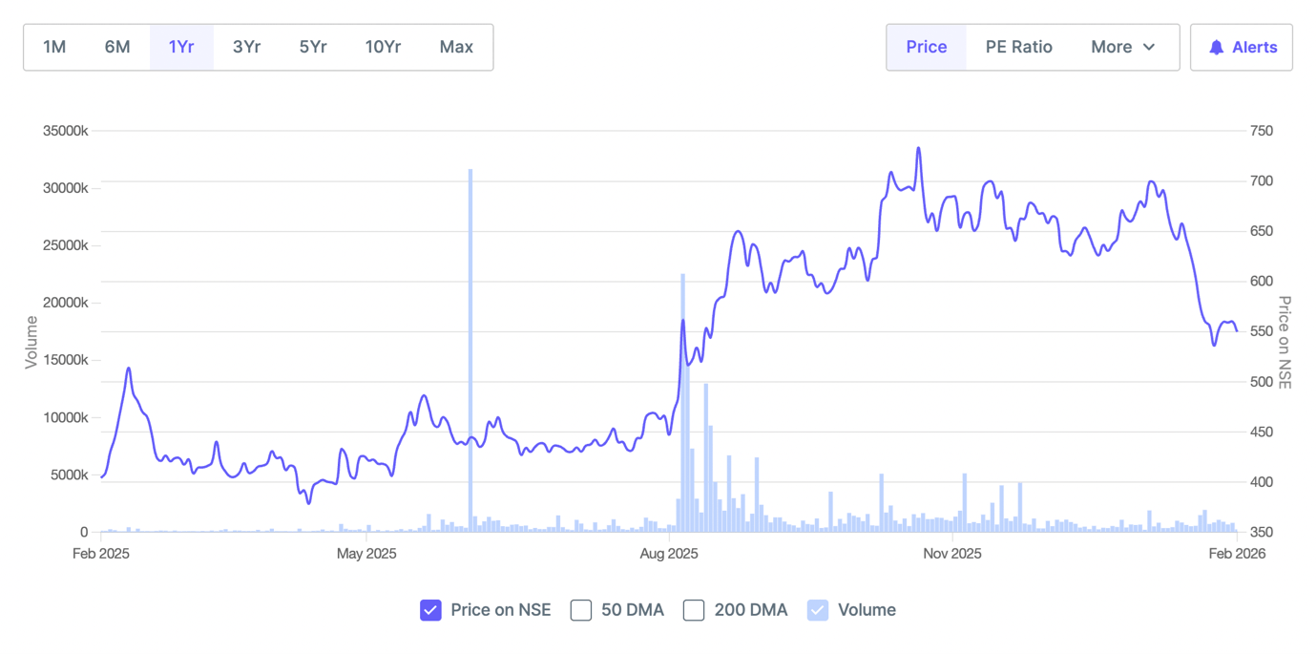Open the Alerts button

click(1242, 48)
